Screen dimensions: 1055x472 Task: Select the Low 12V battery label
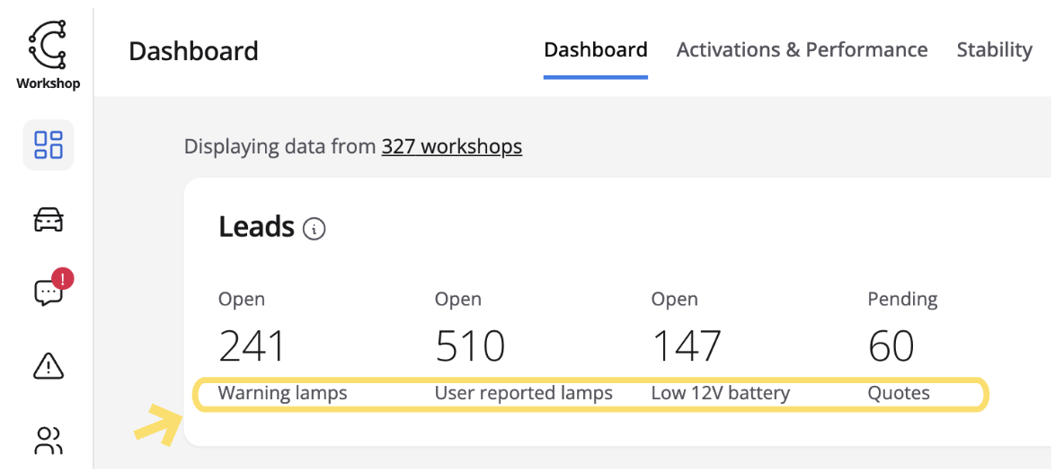(720, 393)
